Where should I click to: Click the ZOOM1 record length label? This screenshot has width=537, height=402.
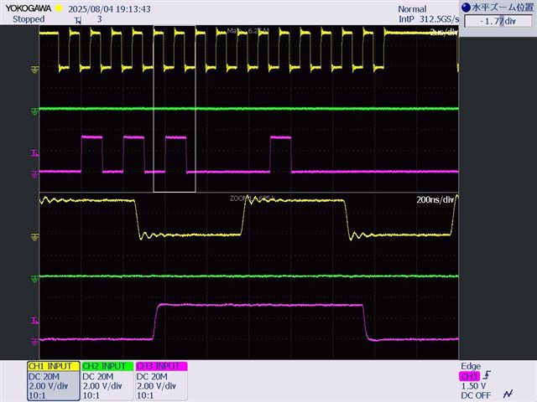(253, 198)
